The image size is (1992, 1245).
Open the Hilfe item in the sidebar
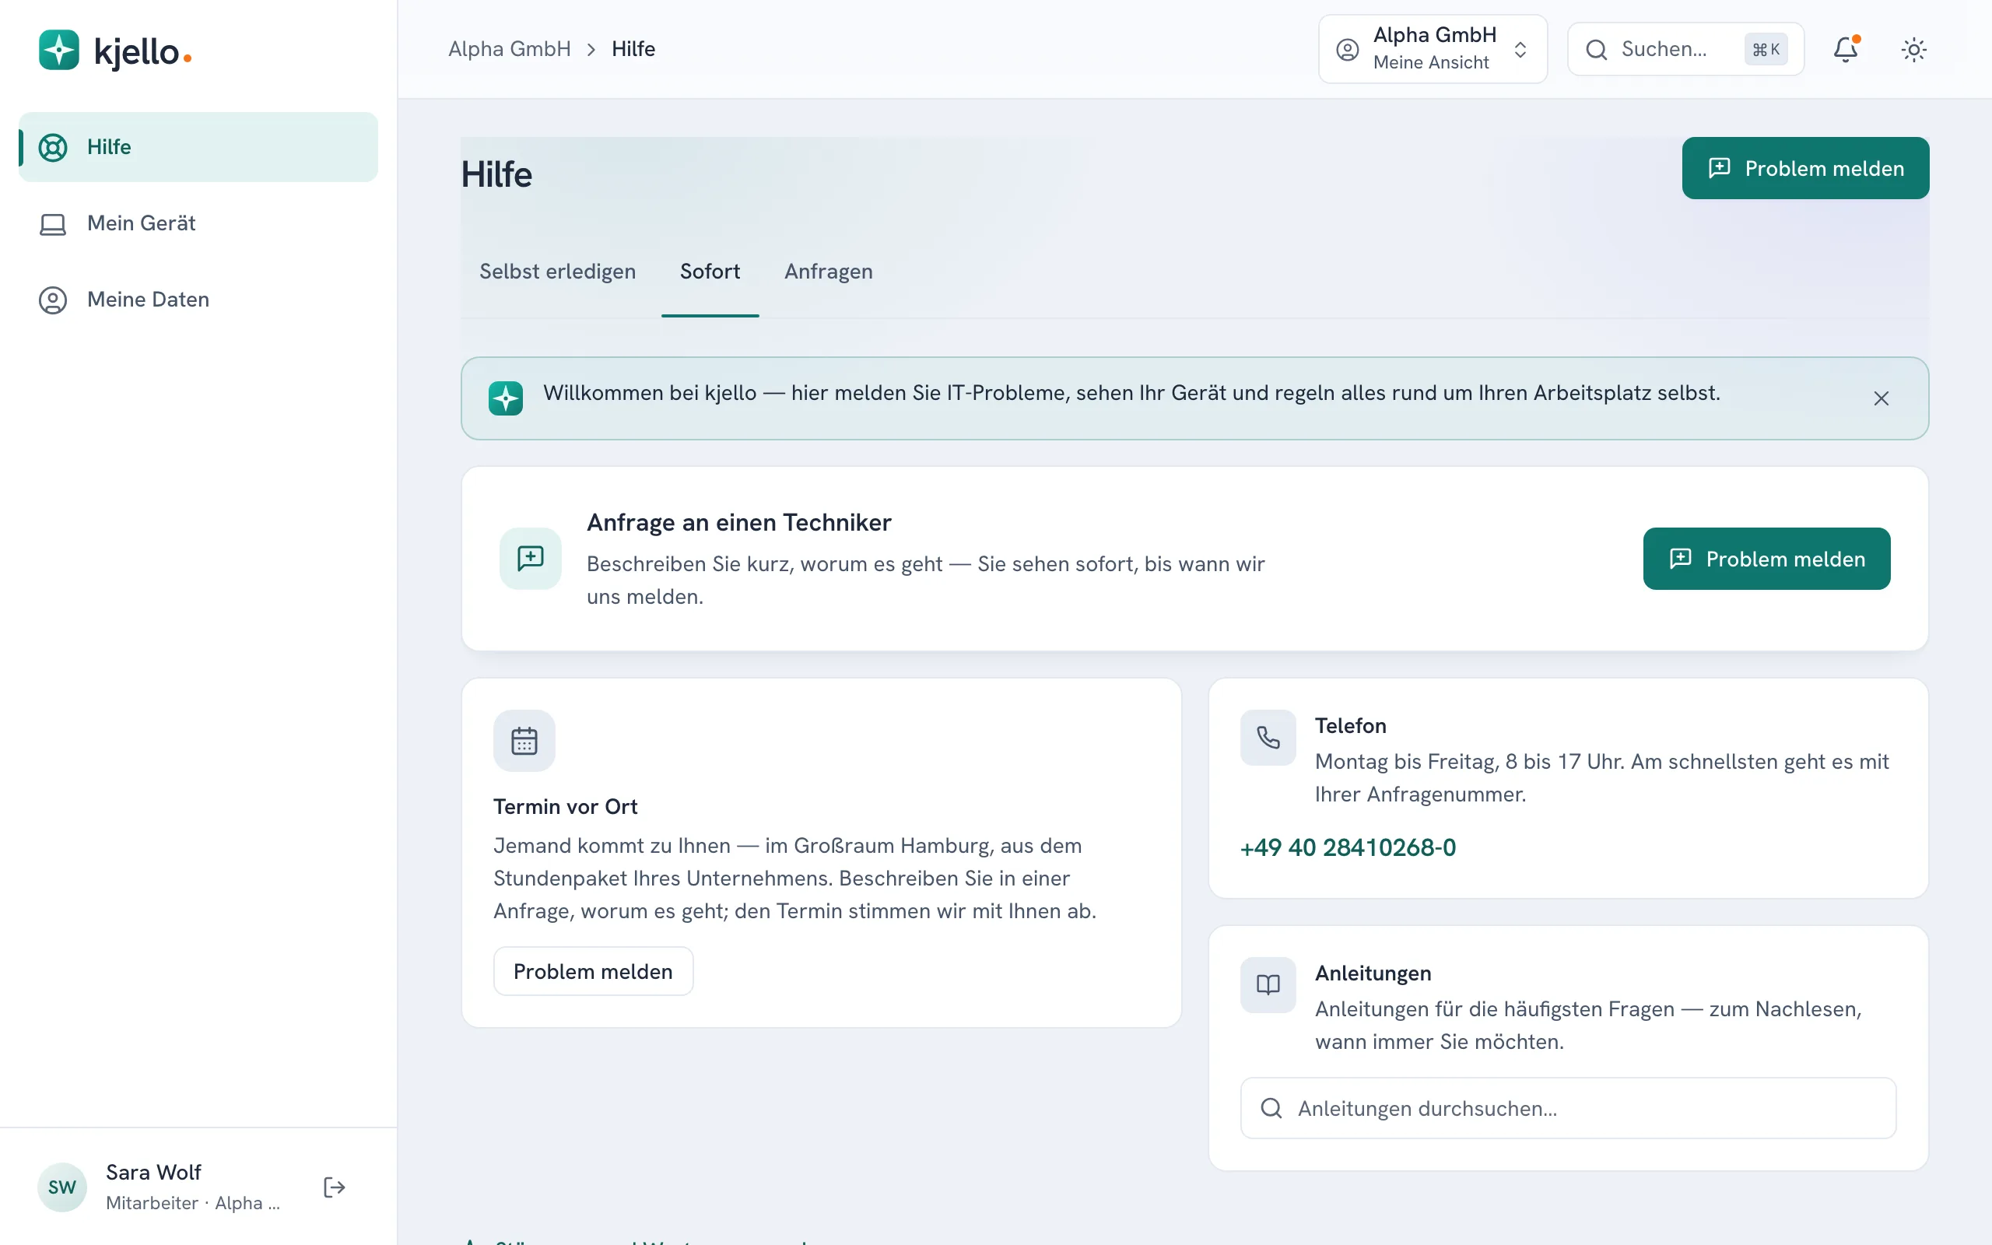click(x=198, y=147)
